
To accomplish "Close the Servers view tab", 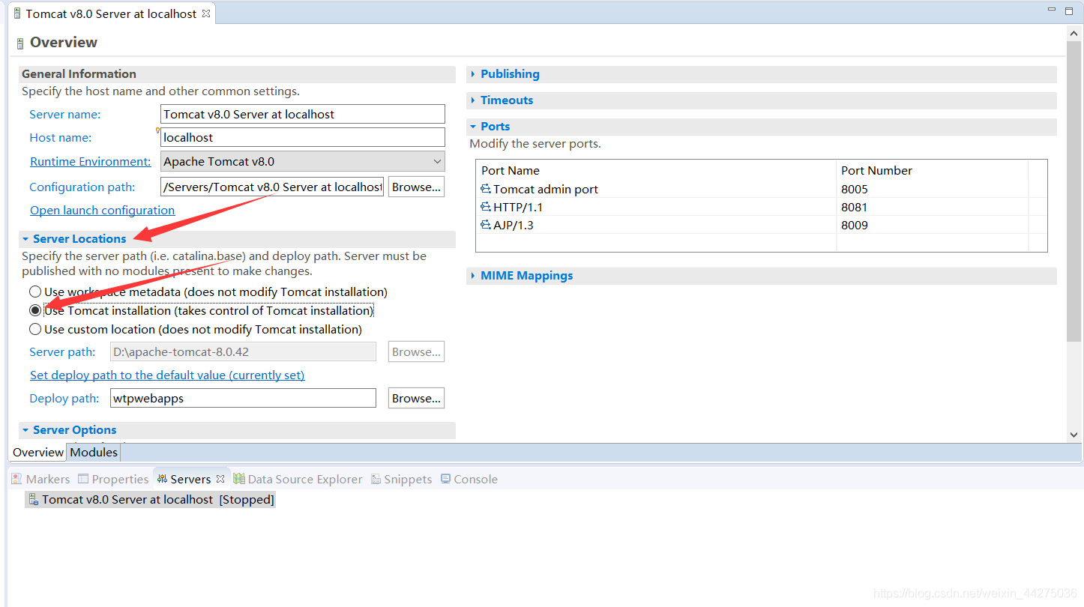I will tap(220, 479).
